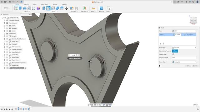200x112 pixels.
Task: Open the Modify menu label
Action: click(x=55, y=11)
